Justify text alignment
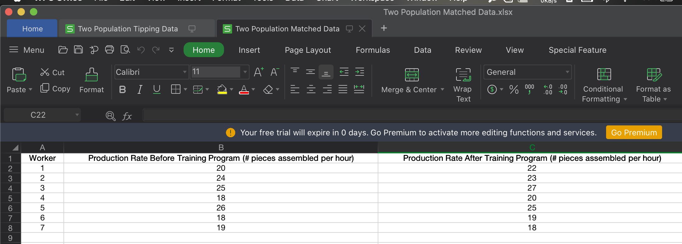 click(x=343, y=89)
